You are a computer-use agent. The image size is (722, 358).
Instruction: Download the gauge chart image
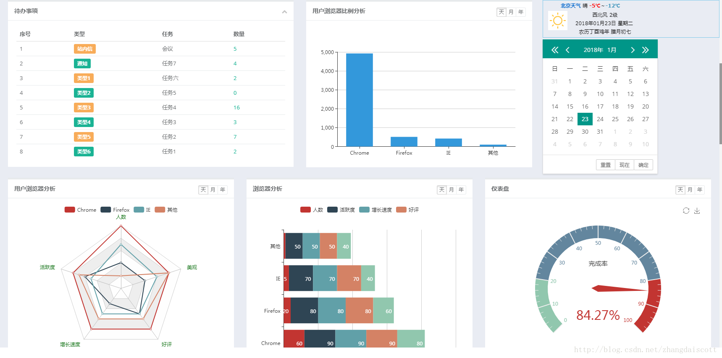(697, 210)
